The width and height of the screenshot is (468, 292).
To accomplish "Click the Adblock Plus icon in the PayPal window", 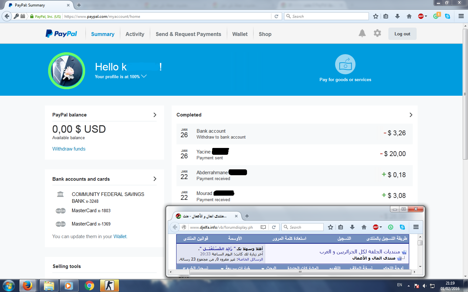I will 421,16.
